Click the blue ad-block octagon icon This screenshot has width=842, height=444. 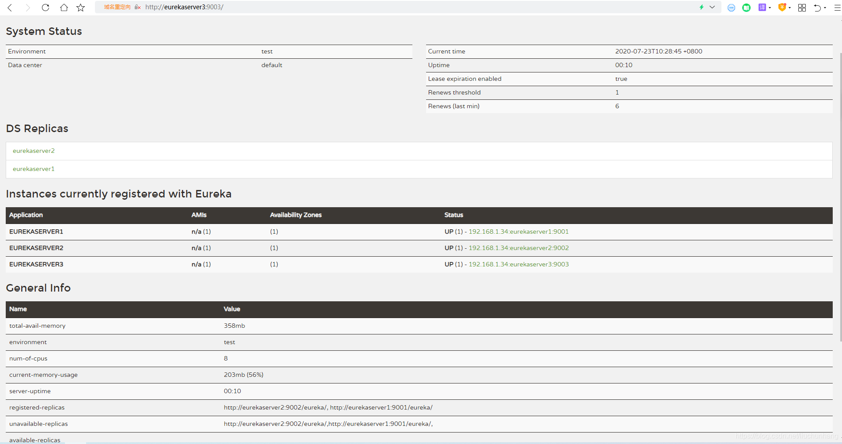click(731, 8)
